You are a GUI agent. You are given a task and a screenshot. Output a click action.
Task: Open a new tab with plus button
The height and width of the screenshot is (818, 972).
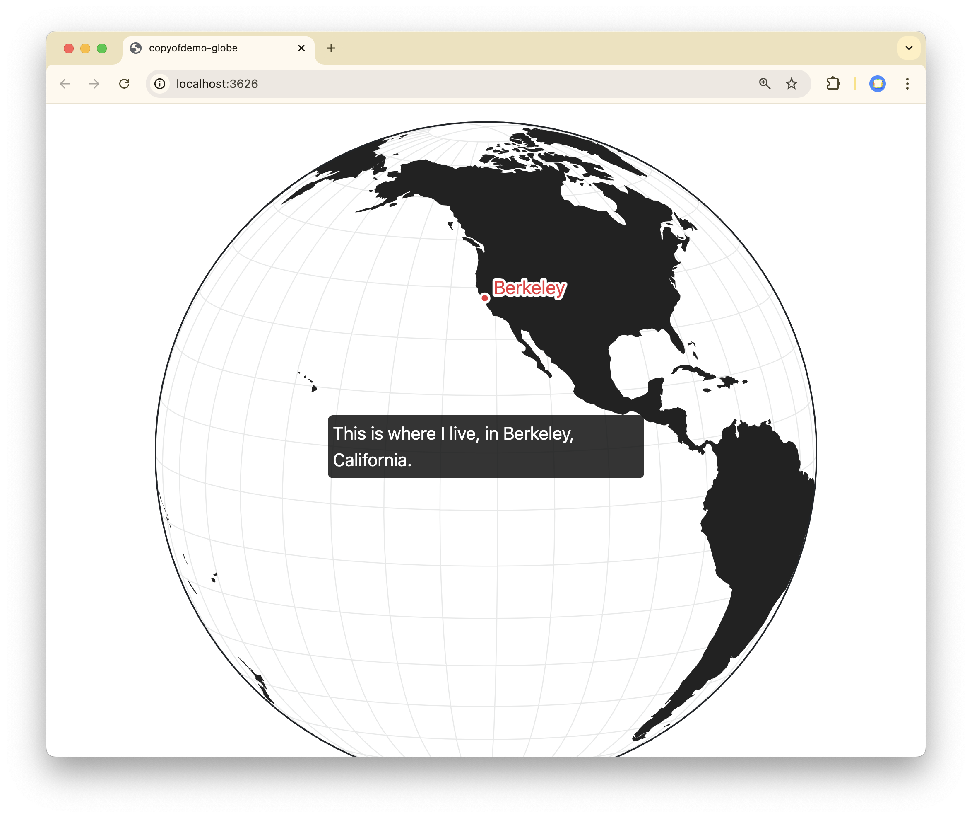[331, 48]
